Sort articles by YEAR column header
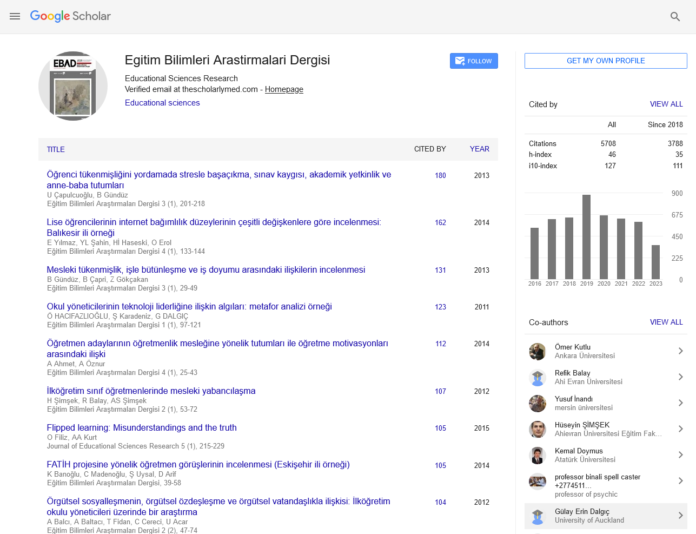 click(479, 149)
